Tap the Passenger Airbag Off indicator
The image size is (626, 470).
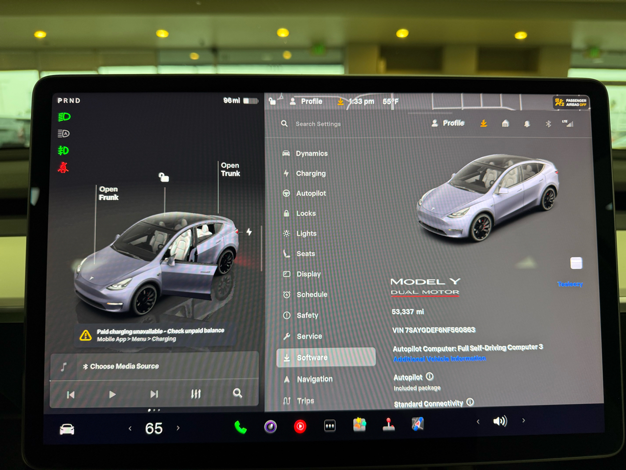click(x=571, y=102)
